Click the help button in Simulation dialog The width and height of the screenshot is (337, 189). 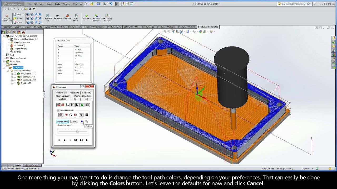tap(83, 86)
